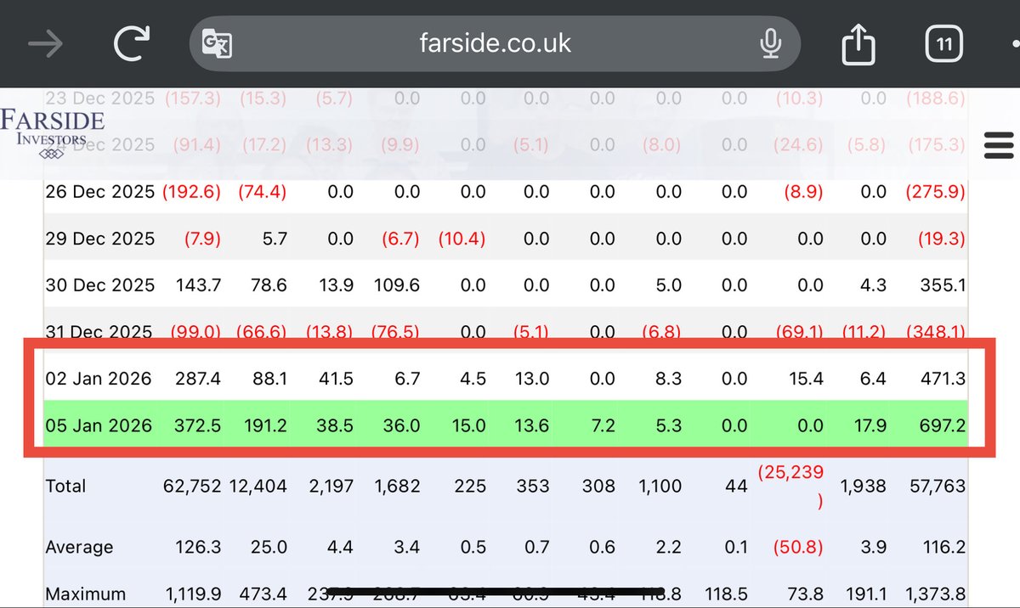Click the 1,100 value in Total row
The image size is (1020, 608).
pyautogui.click(x=660, y=487)
